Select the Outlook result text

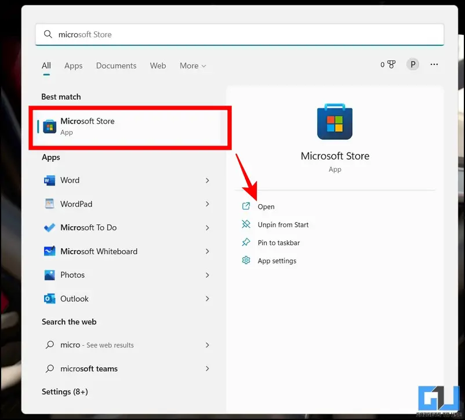[x=74, y=299]
